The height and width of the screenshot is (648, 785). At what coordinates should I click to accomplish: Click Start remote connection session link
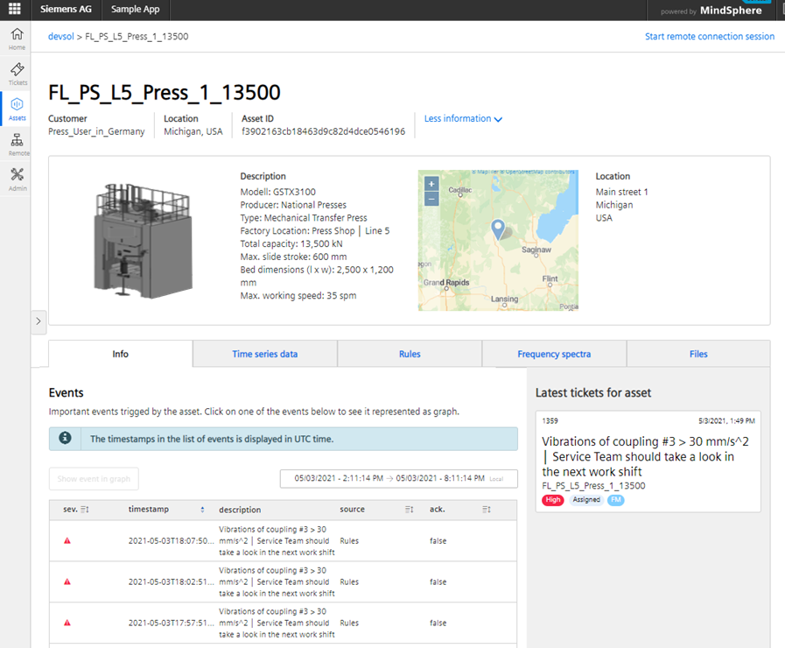[x=709, y=37]
